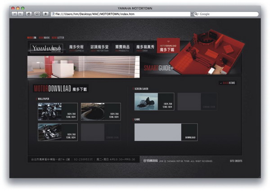Open the SITE CREDITS link
Image resolution: width=270 pixels, height=191 pixels.
[x=236, y=161]
